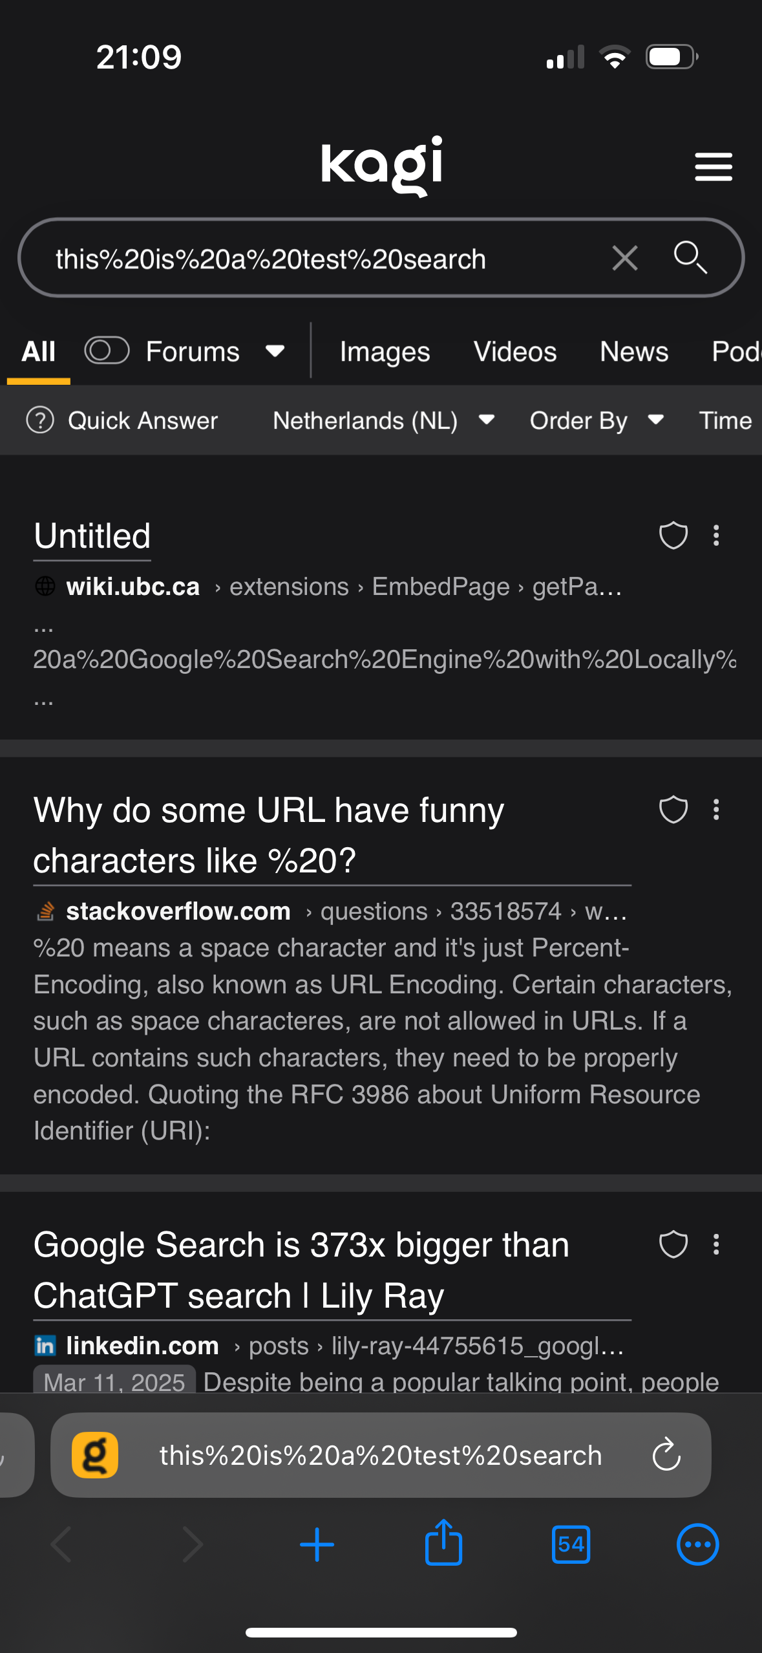Open "Why do some URL have funny characters" result

(x=268, y=835)
